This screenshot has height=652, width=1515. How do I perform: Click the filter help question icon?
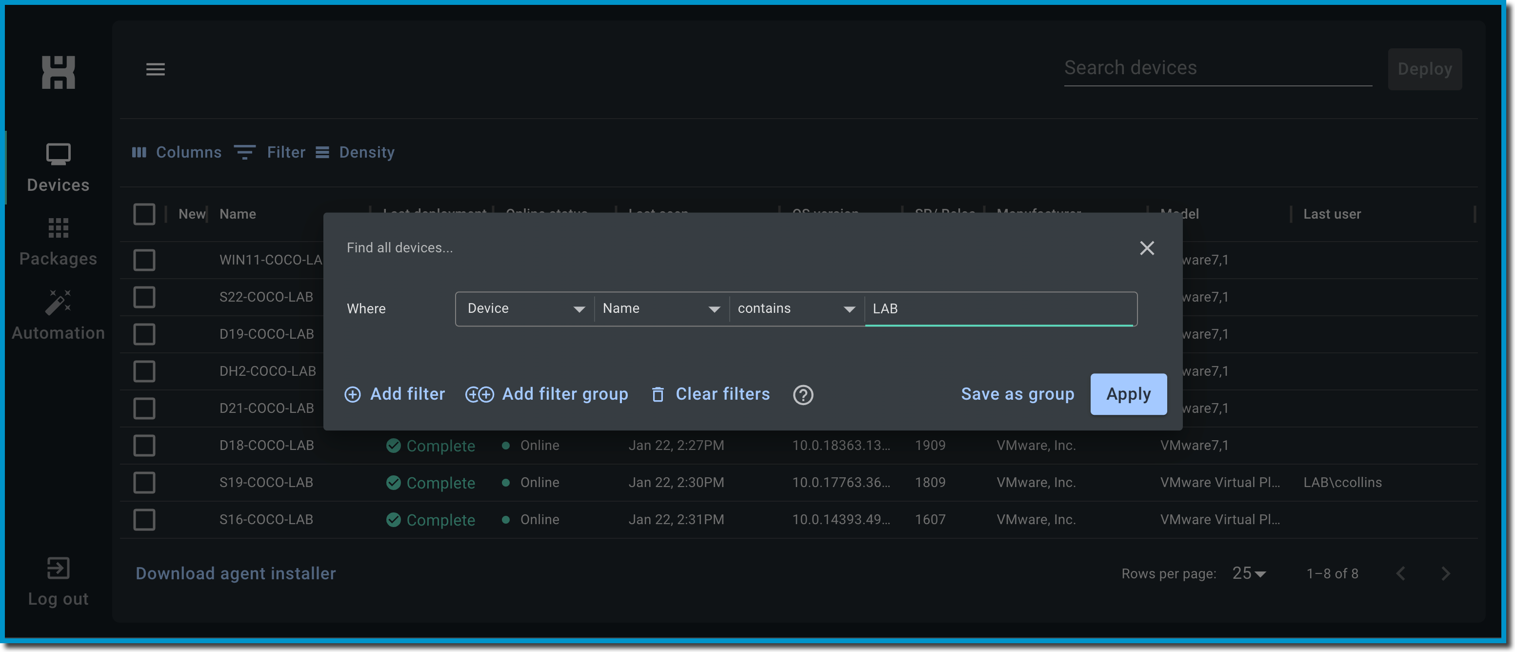point(803,395)
